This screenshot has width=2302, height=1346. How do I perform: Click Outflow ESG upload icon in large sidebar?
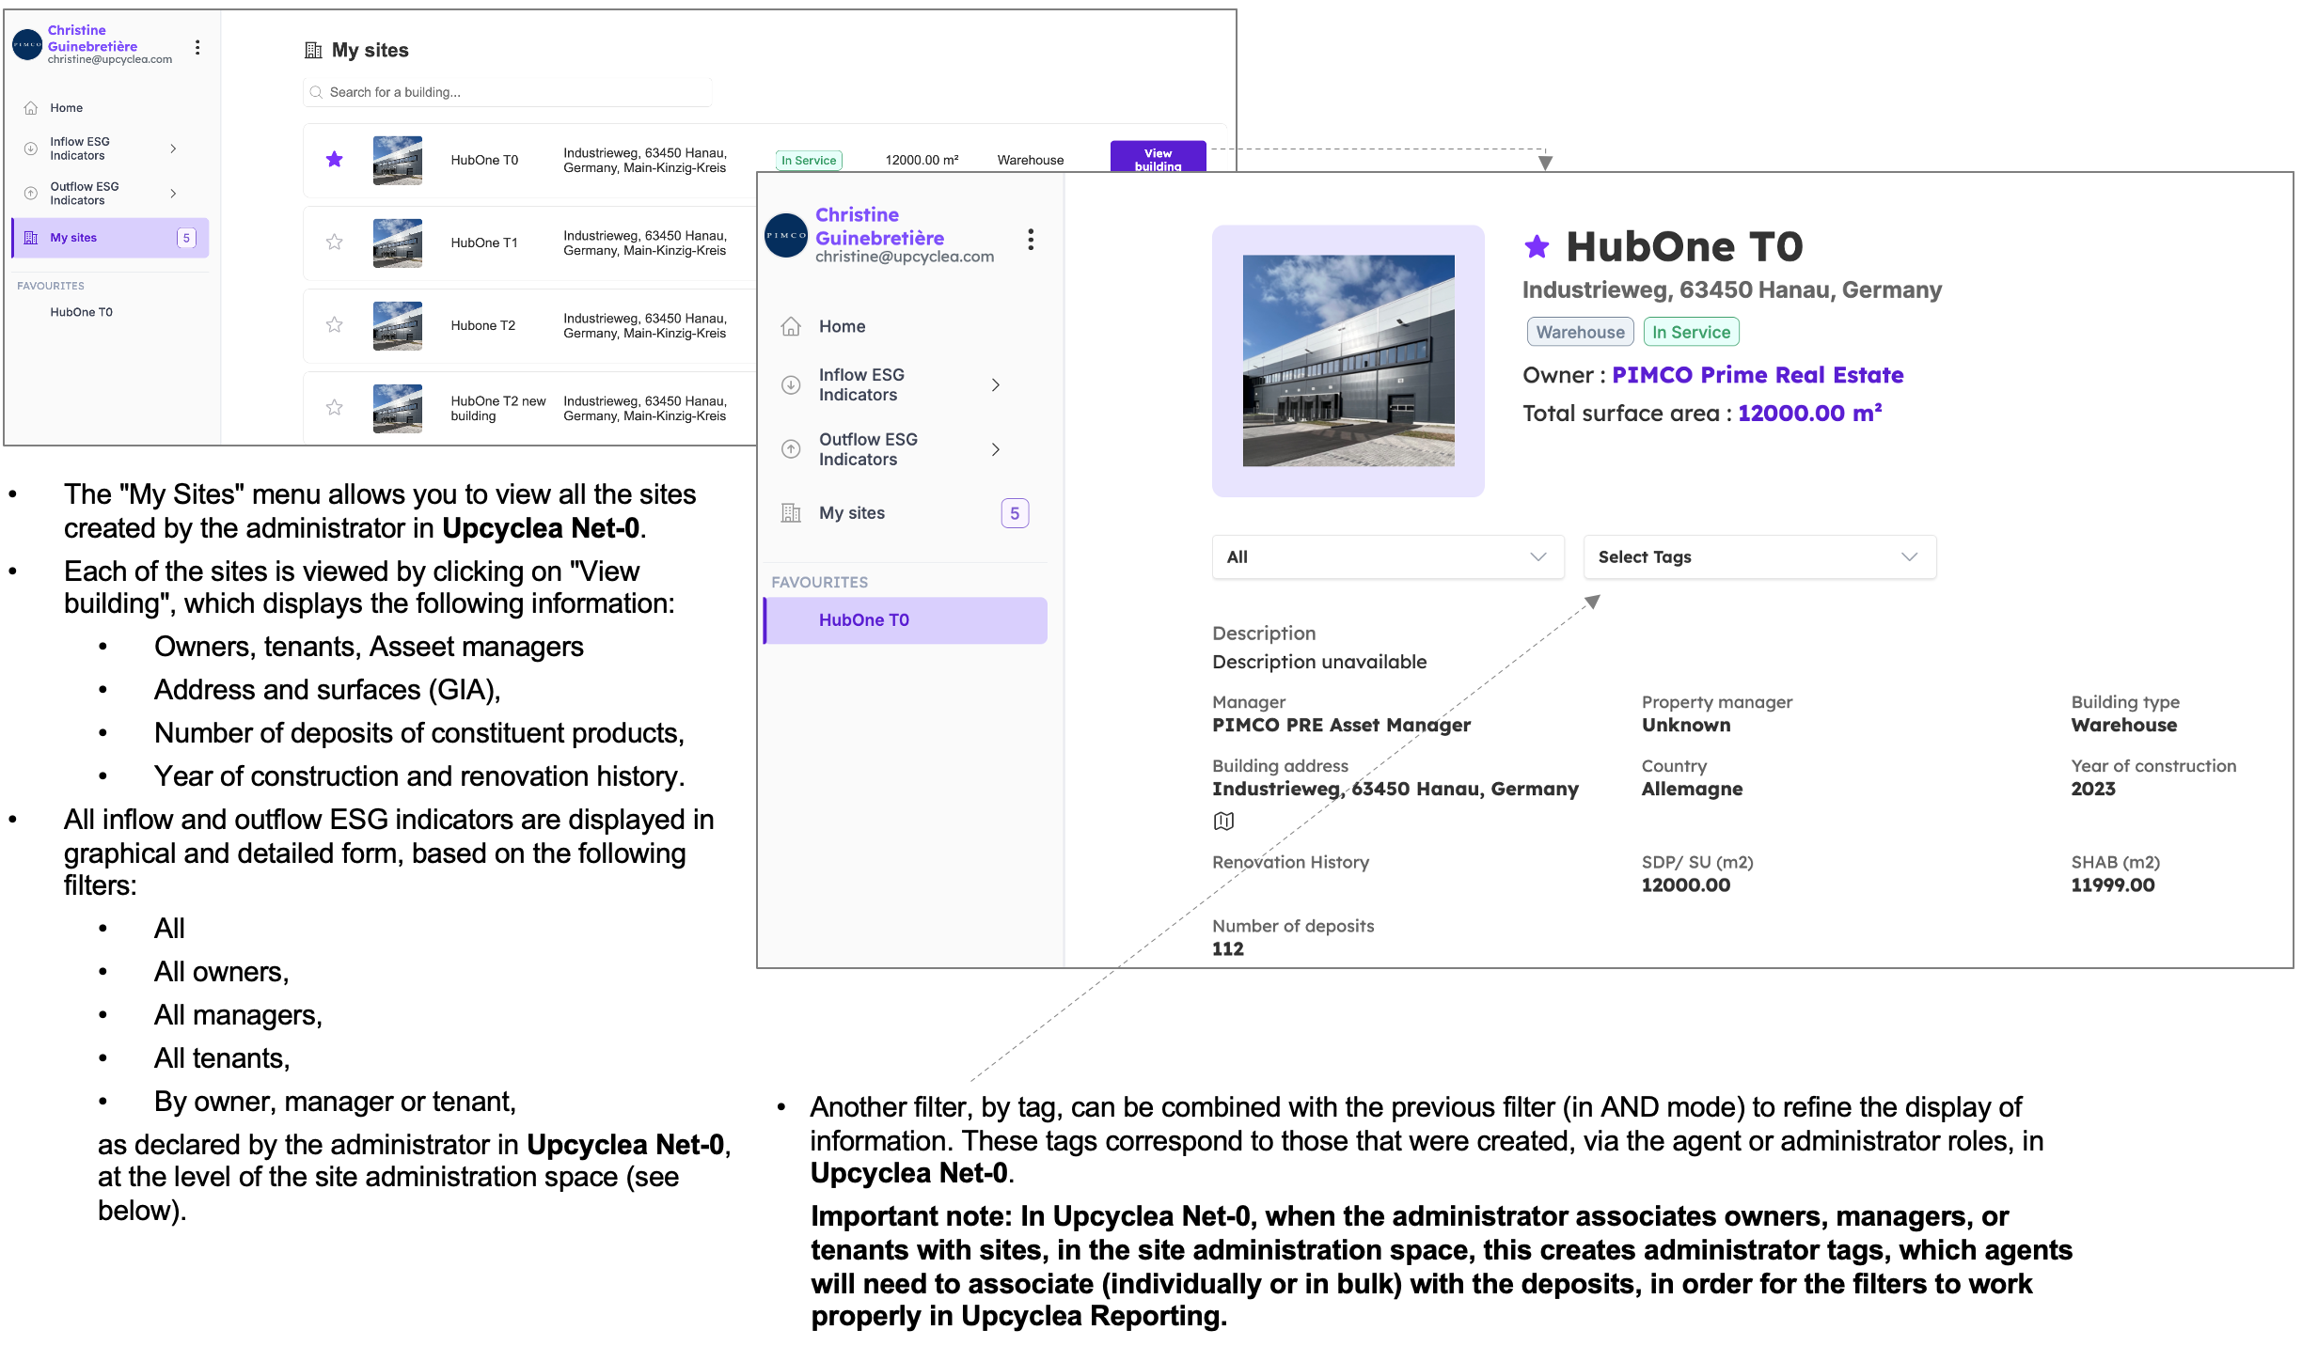(x=791, y=450)
